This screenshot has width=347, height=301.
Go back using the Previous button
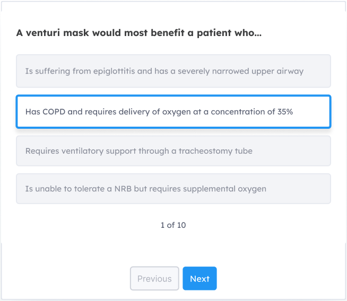click(154, 279)
